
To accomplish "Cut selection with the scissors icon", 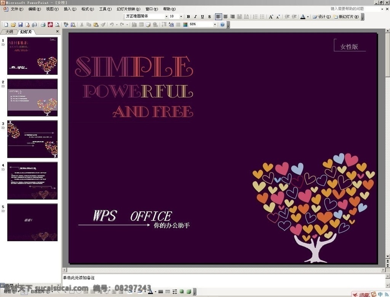I will 82,25.
